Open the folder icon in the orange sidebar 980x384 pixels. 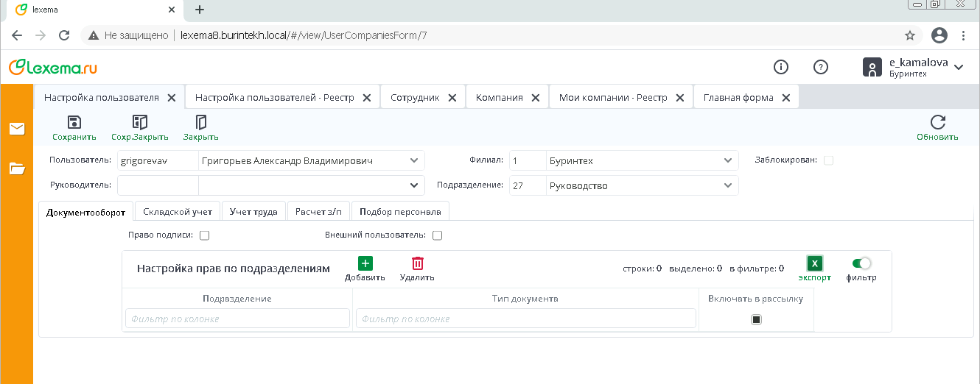click(x=17, y=168)
